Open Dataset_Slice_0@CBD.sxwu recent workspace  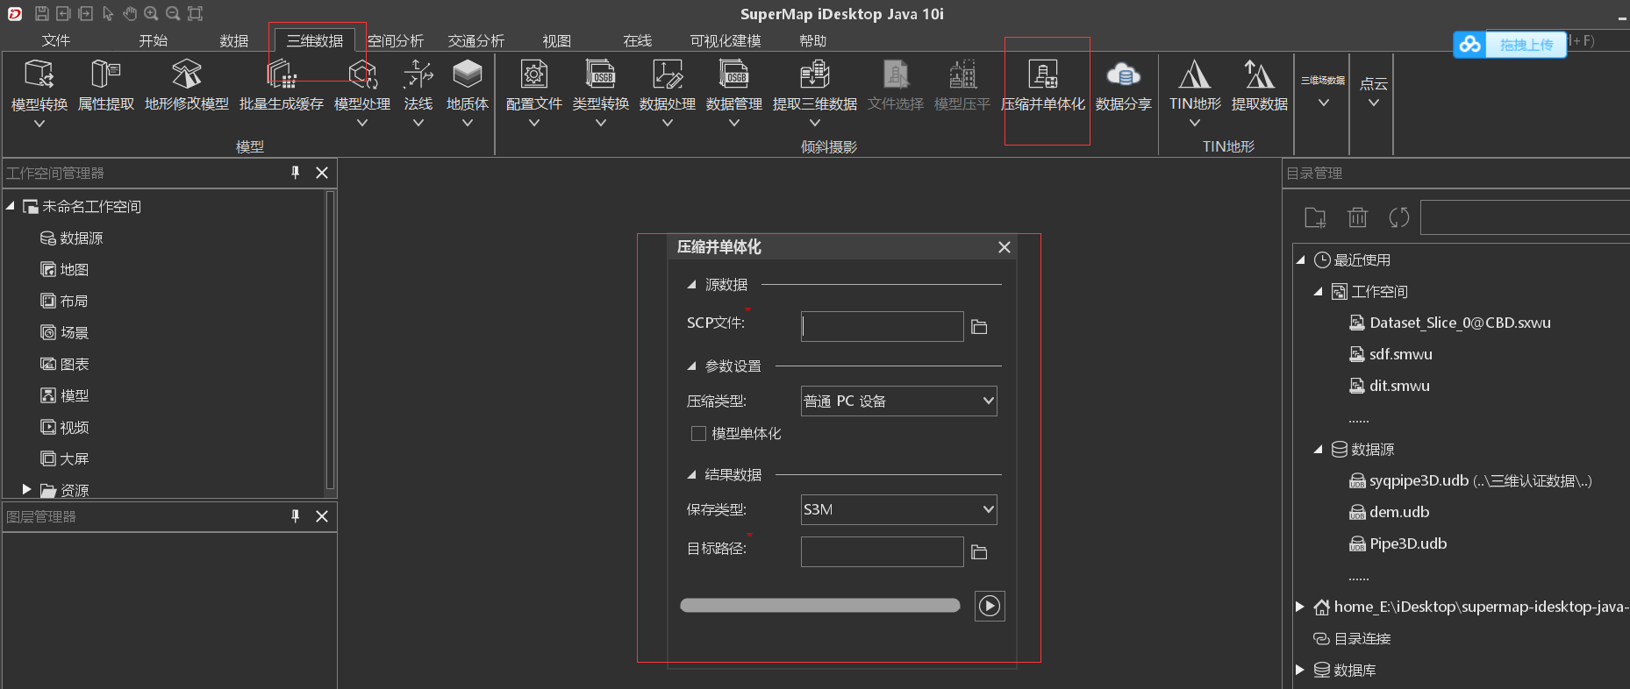tap(1450, 323)
